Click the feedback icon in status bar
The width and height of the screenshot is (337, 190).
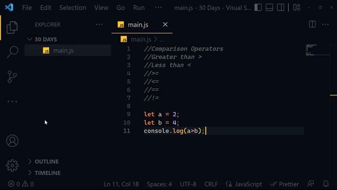311,184
